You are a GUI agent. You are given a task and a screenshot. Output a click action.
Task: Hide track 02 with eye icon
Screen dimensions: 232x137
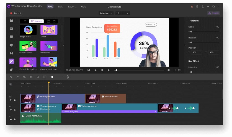11,110
